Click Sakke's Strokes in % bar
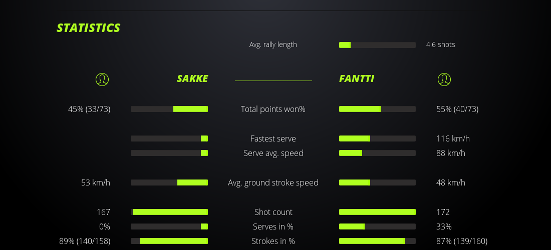 click(169, 241)
